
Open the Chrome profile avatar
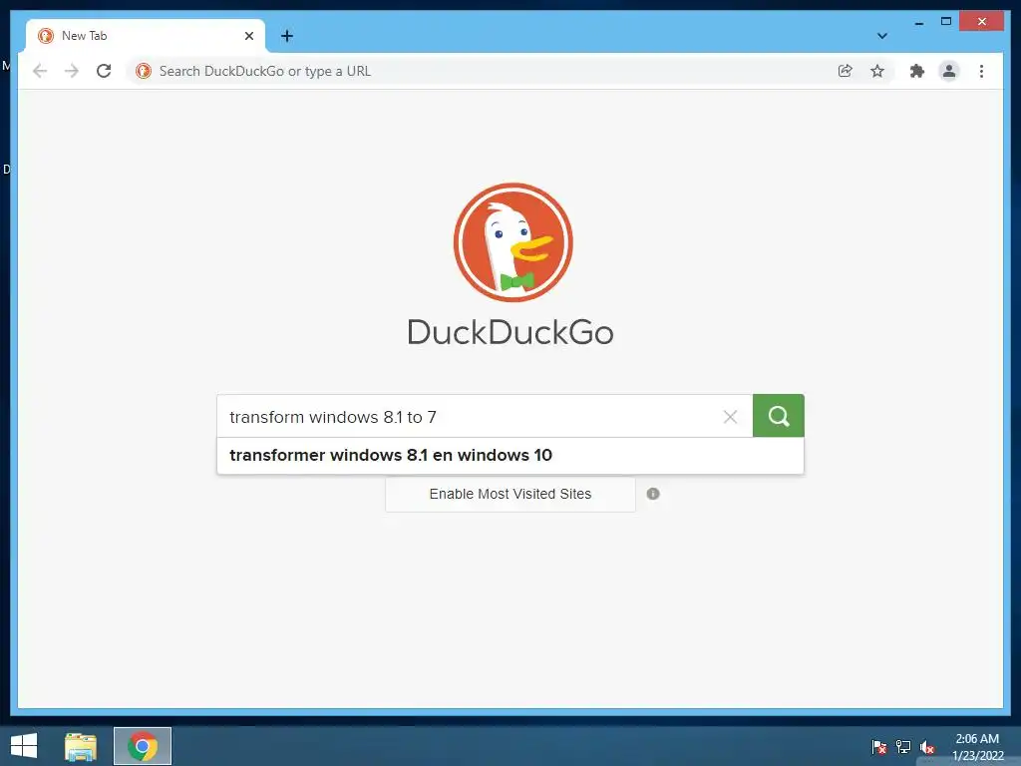[949, 71]
